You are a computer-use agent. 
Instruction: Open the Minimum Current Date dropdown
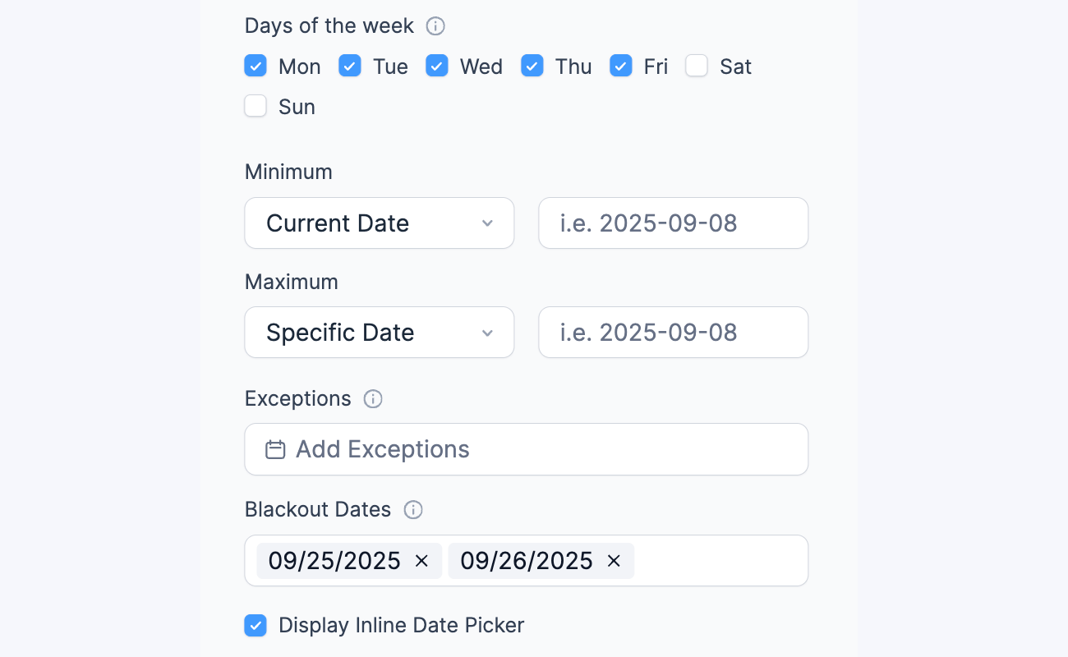[379, 223]
